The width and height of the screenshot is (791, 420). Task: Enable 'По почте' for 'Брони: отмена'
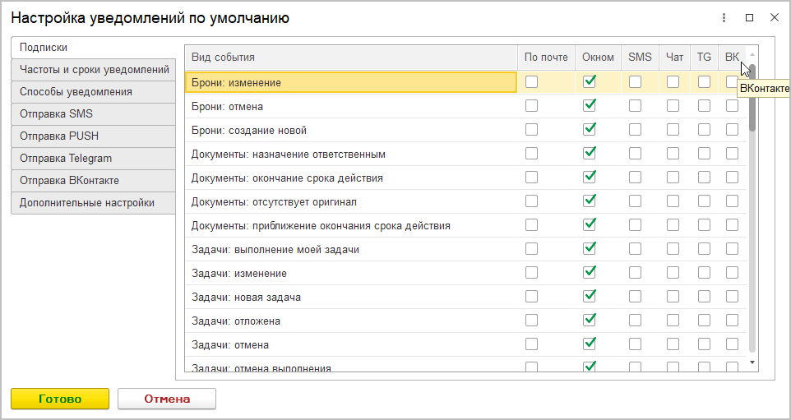pos(532,106)
